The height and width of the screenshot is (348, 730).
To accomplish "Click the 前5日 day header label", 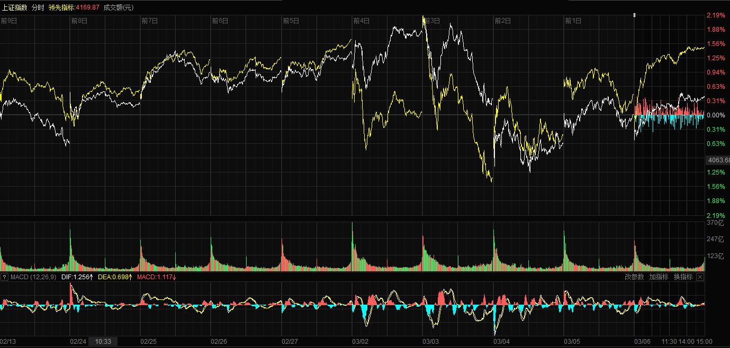I will [x=291, y=21].
